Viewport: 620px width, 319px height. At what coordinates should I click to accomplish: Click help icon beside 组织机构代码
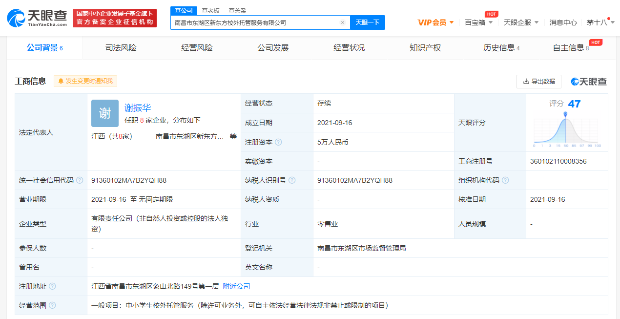(x=505, y=180)
